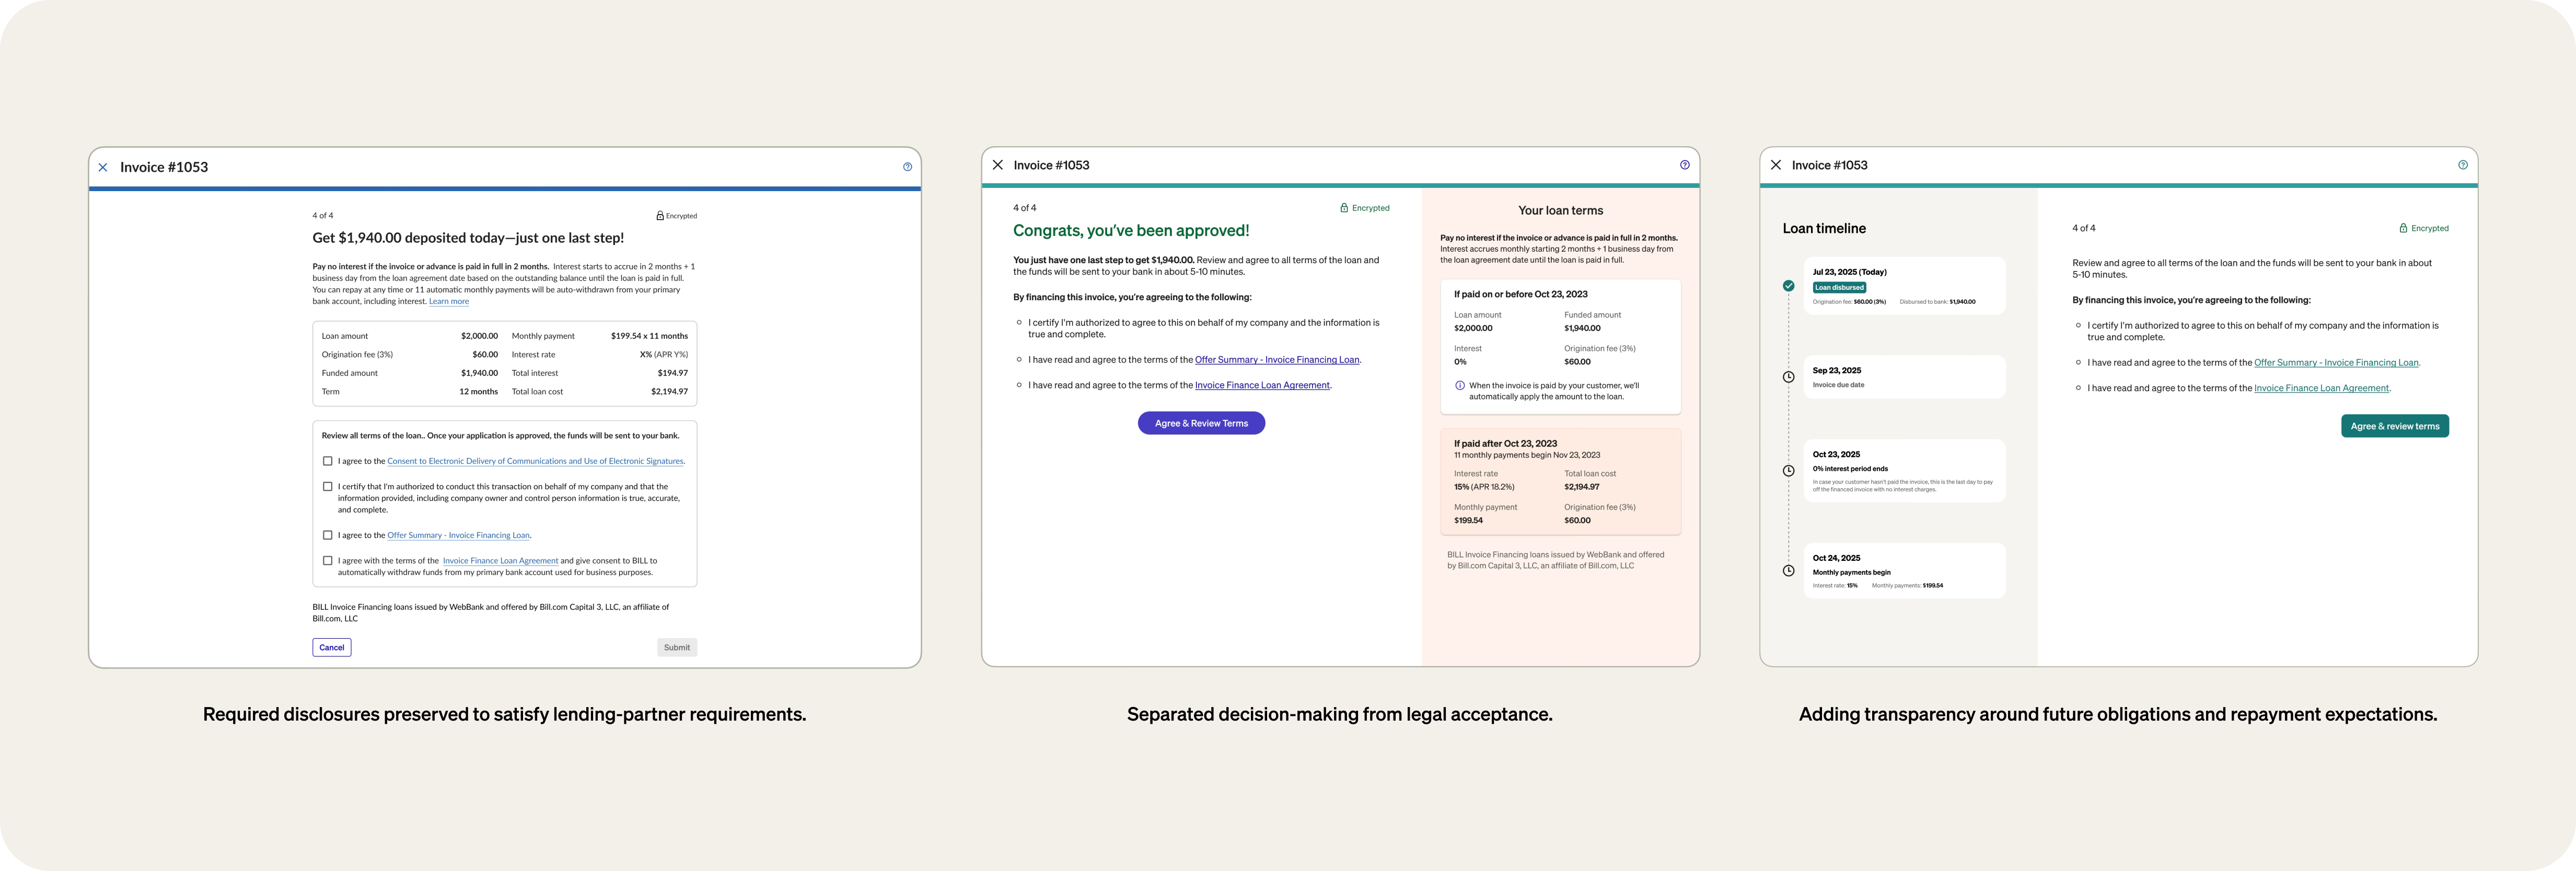The width and height of the screenshot is (2576, 871).
Task: Open the Learn more link in left mockup
Action: tap(449, 302)
